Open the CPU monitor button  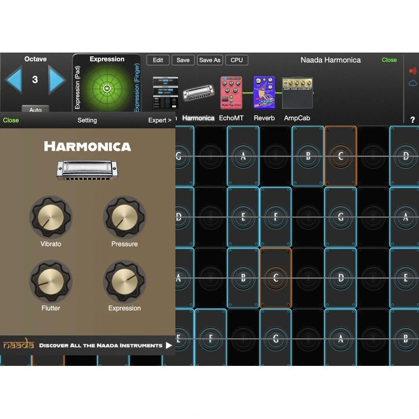tap(237, 60)
